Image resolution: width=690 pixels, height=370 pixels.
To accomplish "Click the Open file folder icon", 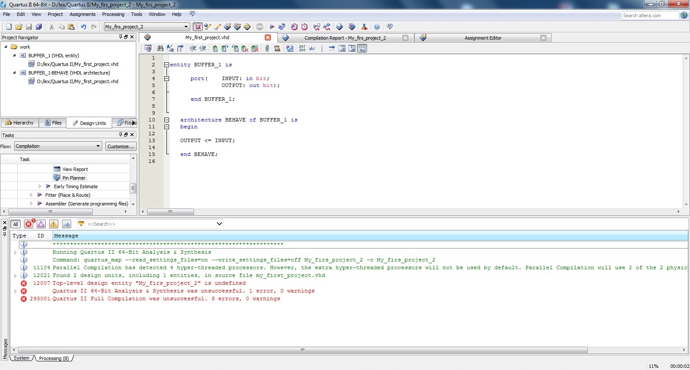I will tap(19, 27).
